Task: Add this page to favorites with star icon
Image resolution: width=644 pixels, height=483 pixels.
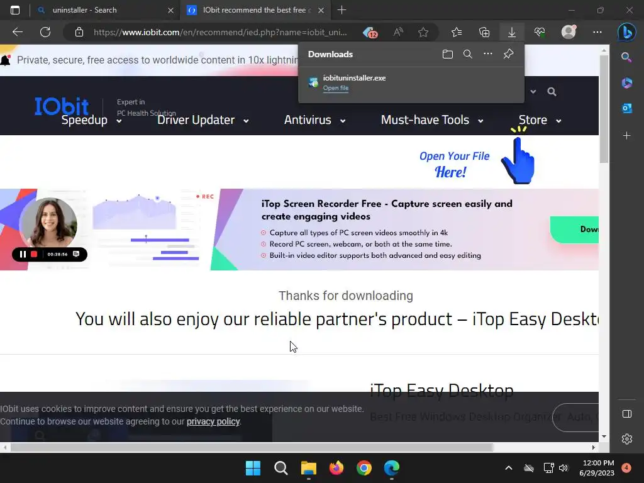Action: point(423,32)
